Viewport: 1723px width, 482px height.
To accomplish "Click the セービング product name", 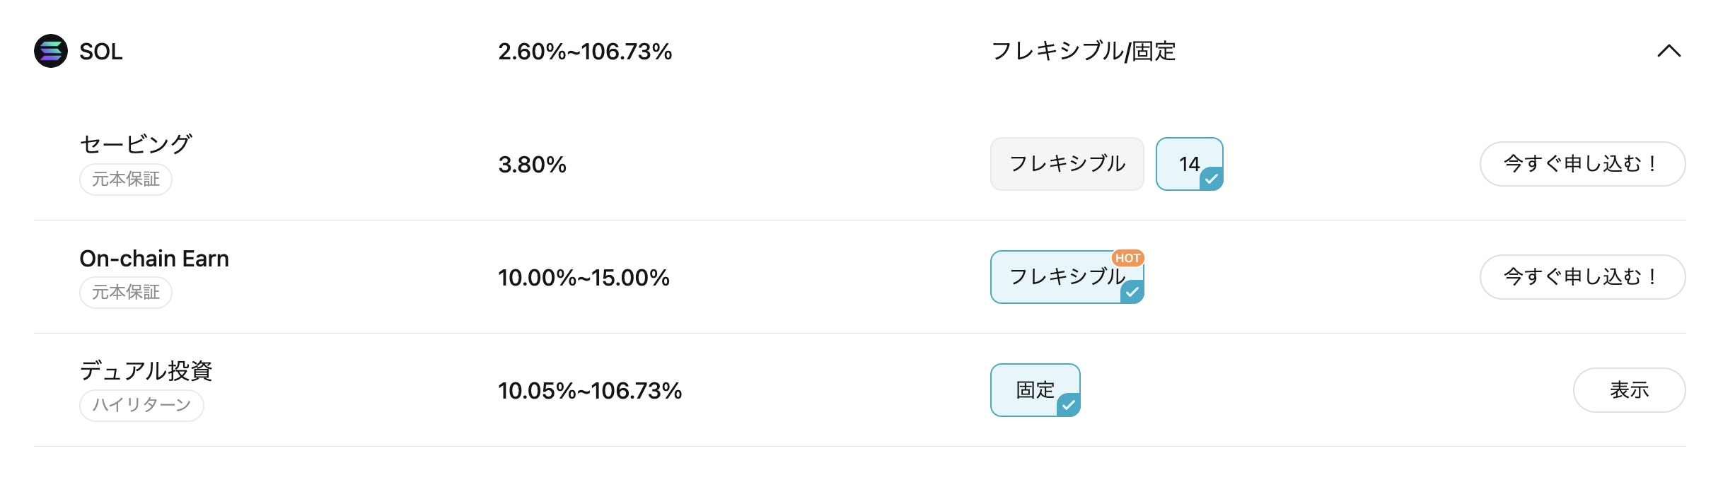I will pyautogui.click(x=136, y=144).
